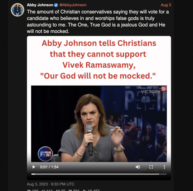Click the retweet arrows icon

coord(43,190)
